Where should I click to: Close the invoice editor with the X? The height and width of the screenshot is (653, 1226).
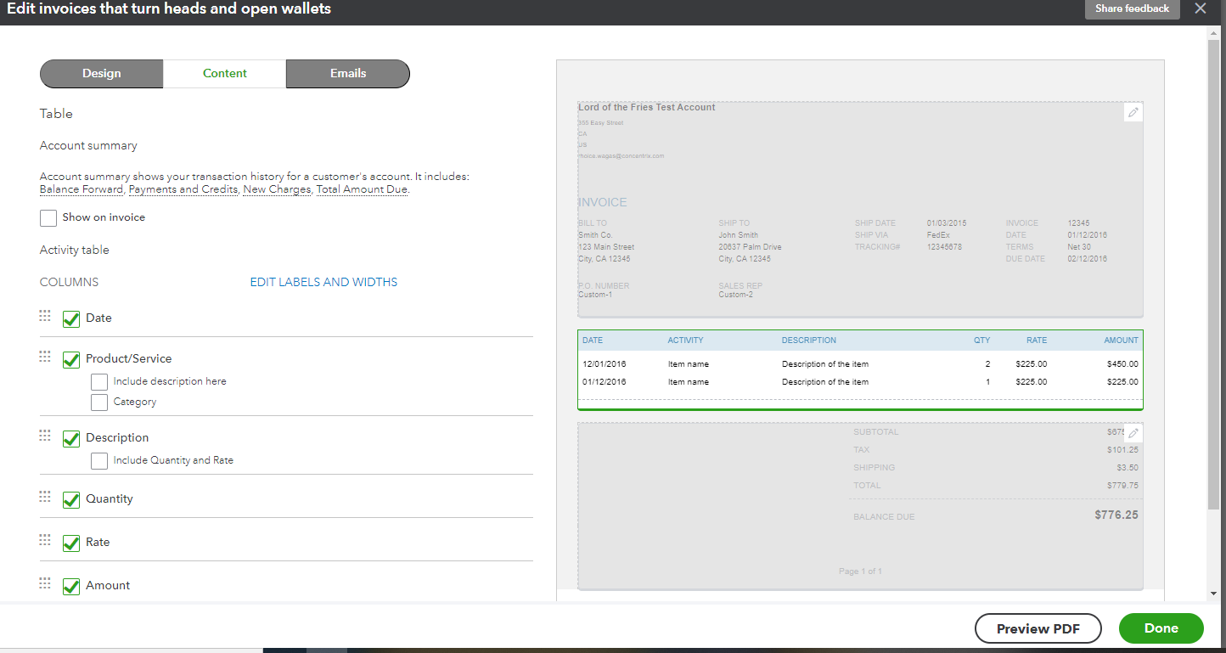[x=1201, y=8]
